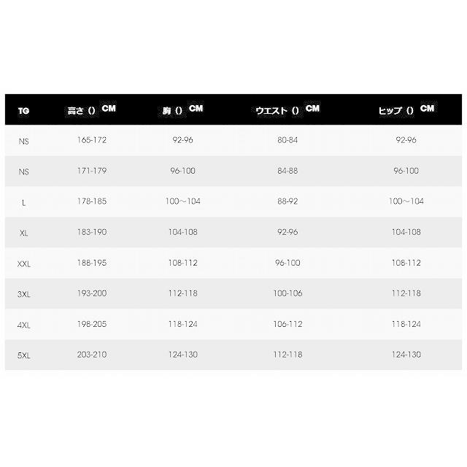467x467 pixels.
Task: Select the 3XL size row label
Action: point(23,293)
